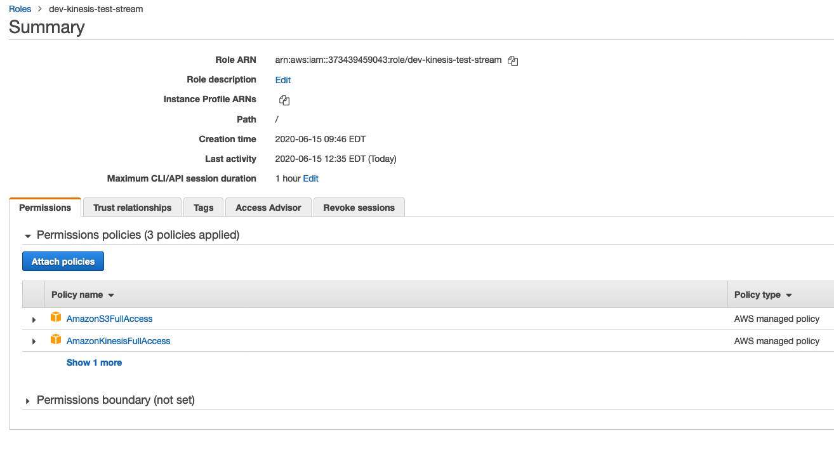Expand the AmazonS3FullAccess policy row

pos(33,319)
